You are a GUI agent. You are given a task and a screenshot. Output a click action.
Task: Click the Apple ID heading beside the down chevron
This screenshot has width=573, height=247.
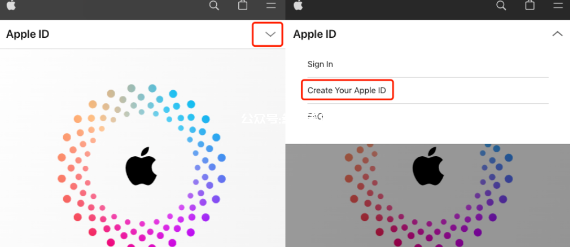coord(28,34)
